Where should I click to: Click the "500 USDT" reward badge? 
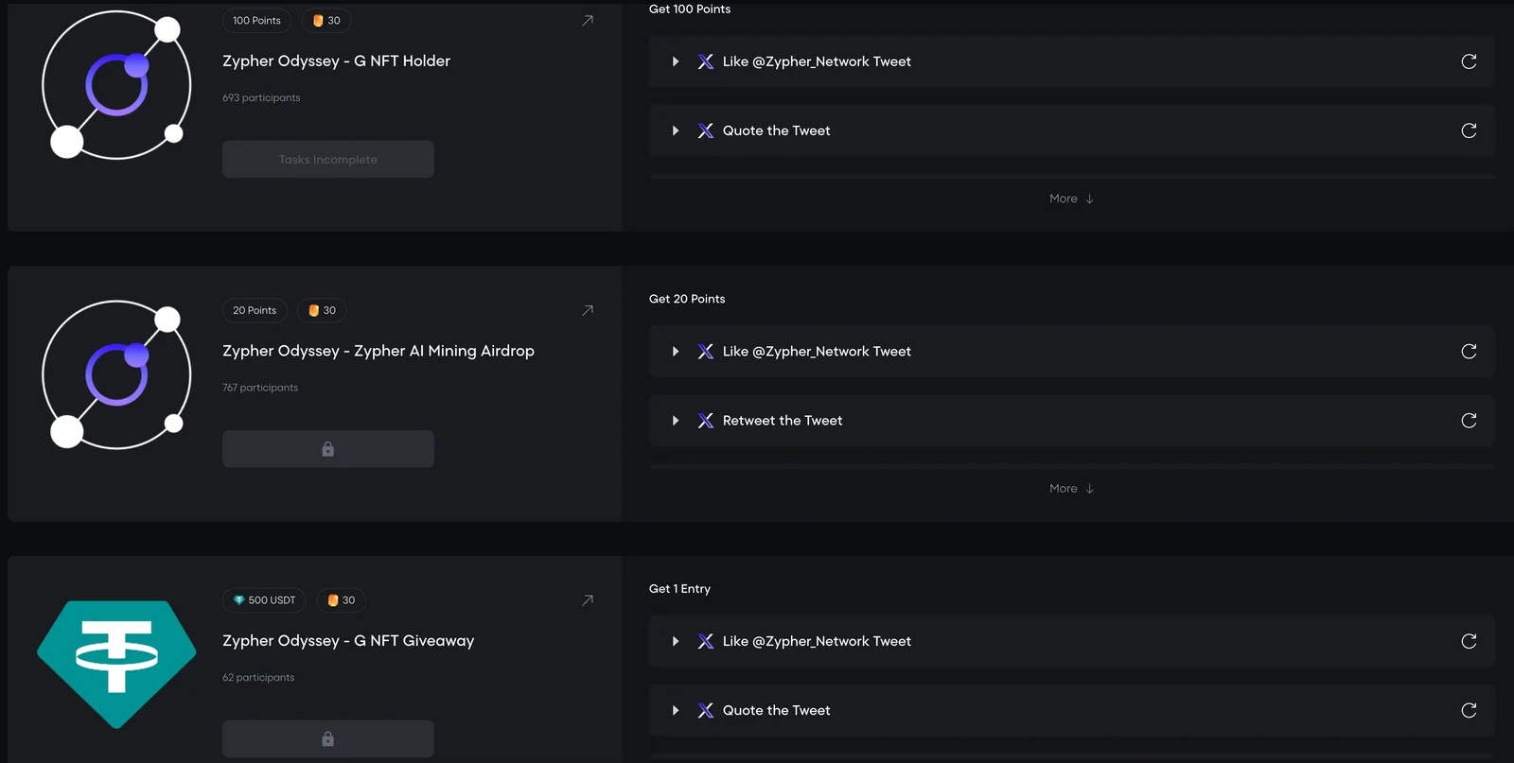(264, 600)
